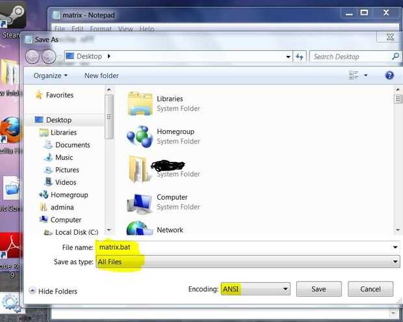
Task: Open the Save as type dropdown
Action: pos(248,262)
